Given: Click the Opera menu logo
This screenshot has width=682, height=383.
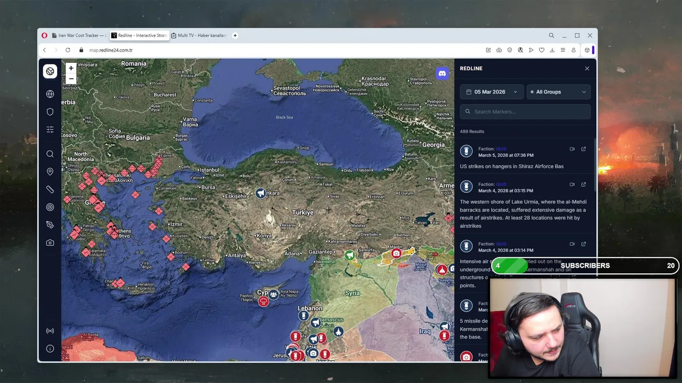Looking at the screenshot, I should 44,36.
